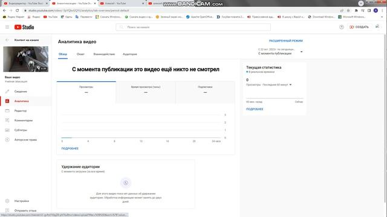Open Сведения in the sidebar

click(x=25, y=91)
